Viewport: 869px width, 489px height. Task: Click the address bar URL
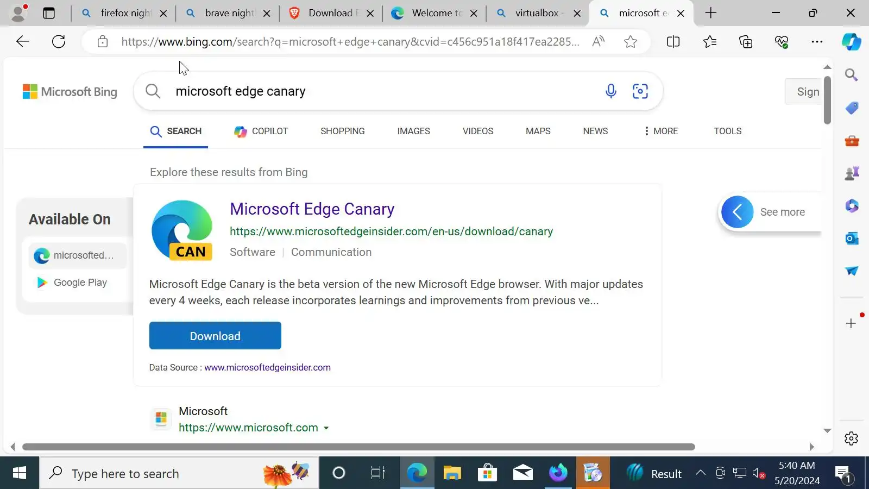point(350,42)
